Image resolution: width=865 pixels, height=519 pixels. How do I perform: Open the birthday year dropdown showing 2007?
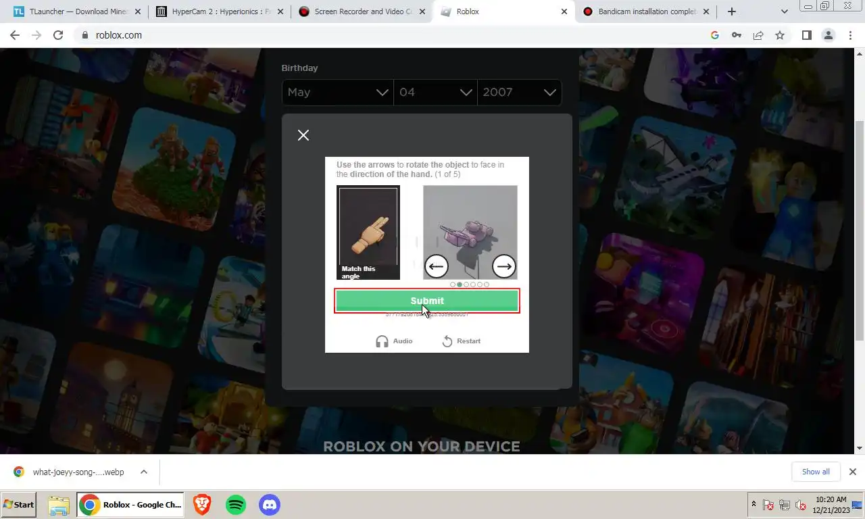(519, 93)
